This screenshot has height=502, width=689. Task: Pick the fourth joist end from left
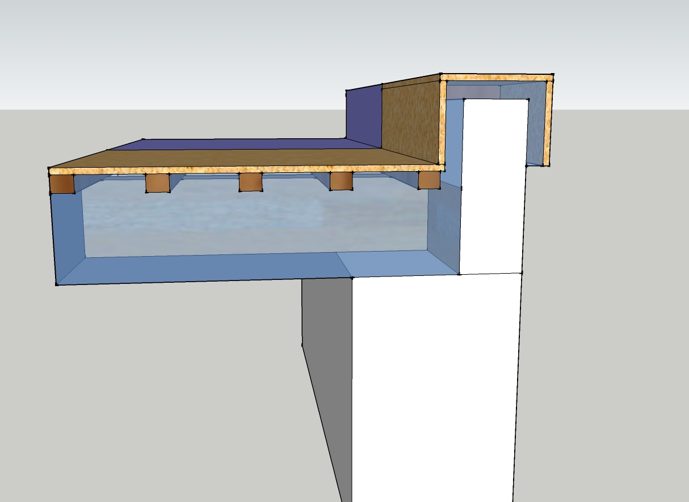coord(341,181)
